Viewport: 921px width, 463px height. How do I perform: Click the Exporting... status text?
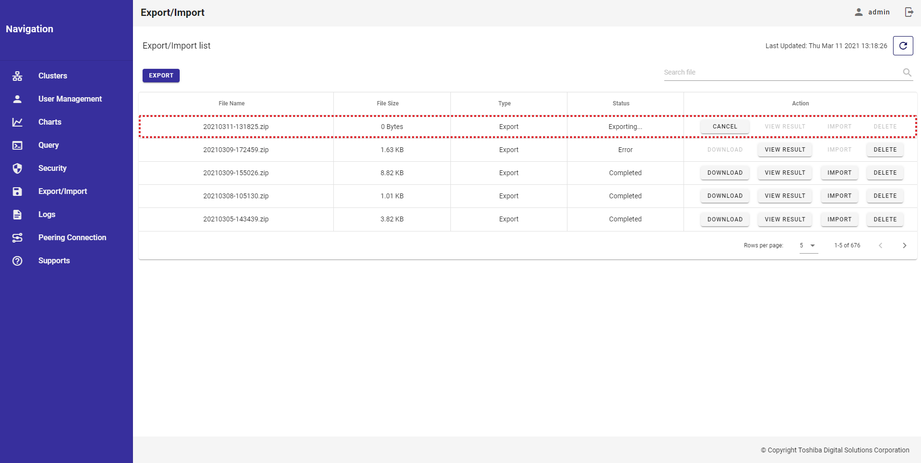click(x=625, y=127)
